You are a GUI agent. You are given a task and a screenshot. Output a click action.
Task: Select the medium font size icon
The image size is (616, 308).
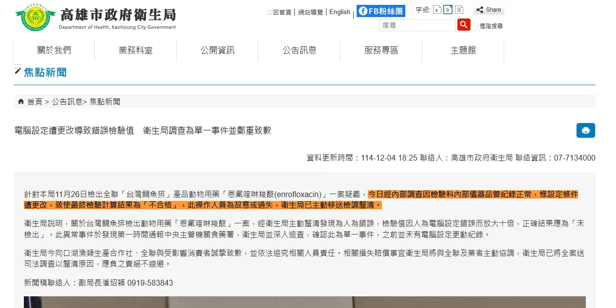[448, 10]
